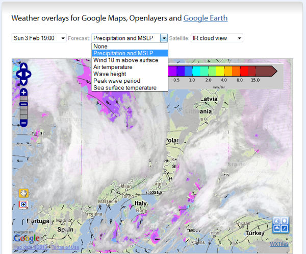
Task: Activate the zoom box magnifier tool
Action: [x=23, y=205]
